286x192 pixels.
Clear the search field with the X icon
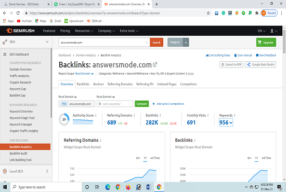146,43
